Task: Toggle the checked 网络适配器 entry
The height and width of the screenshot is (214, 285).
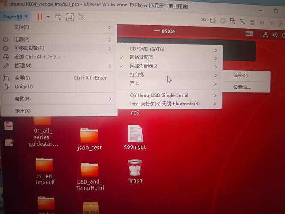Action: coord(169,58)
